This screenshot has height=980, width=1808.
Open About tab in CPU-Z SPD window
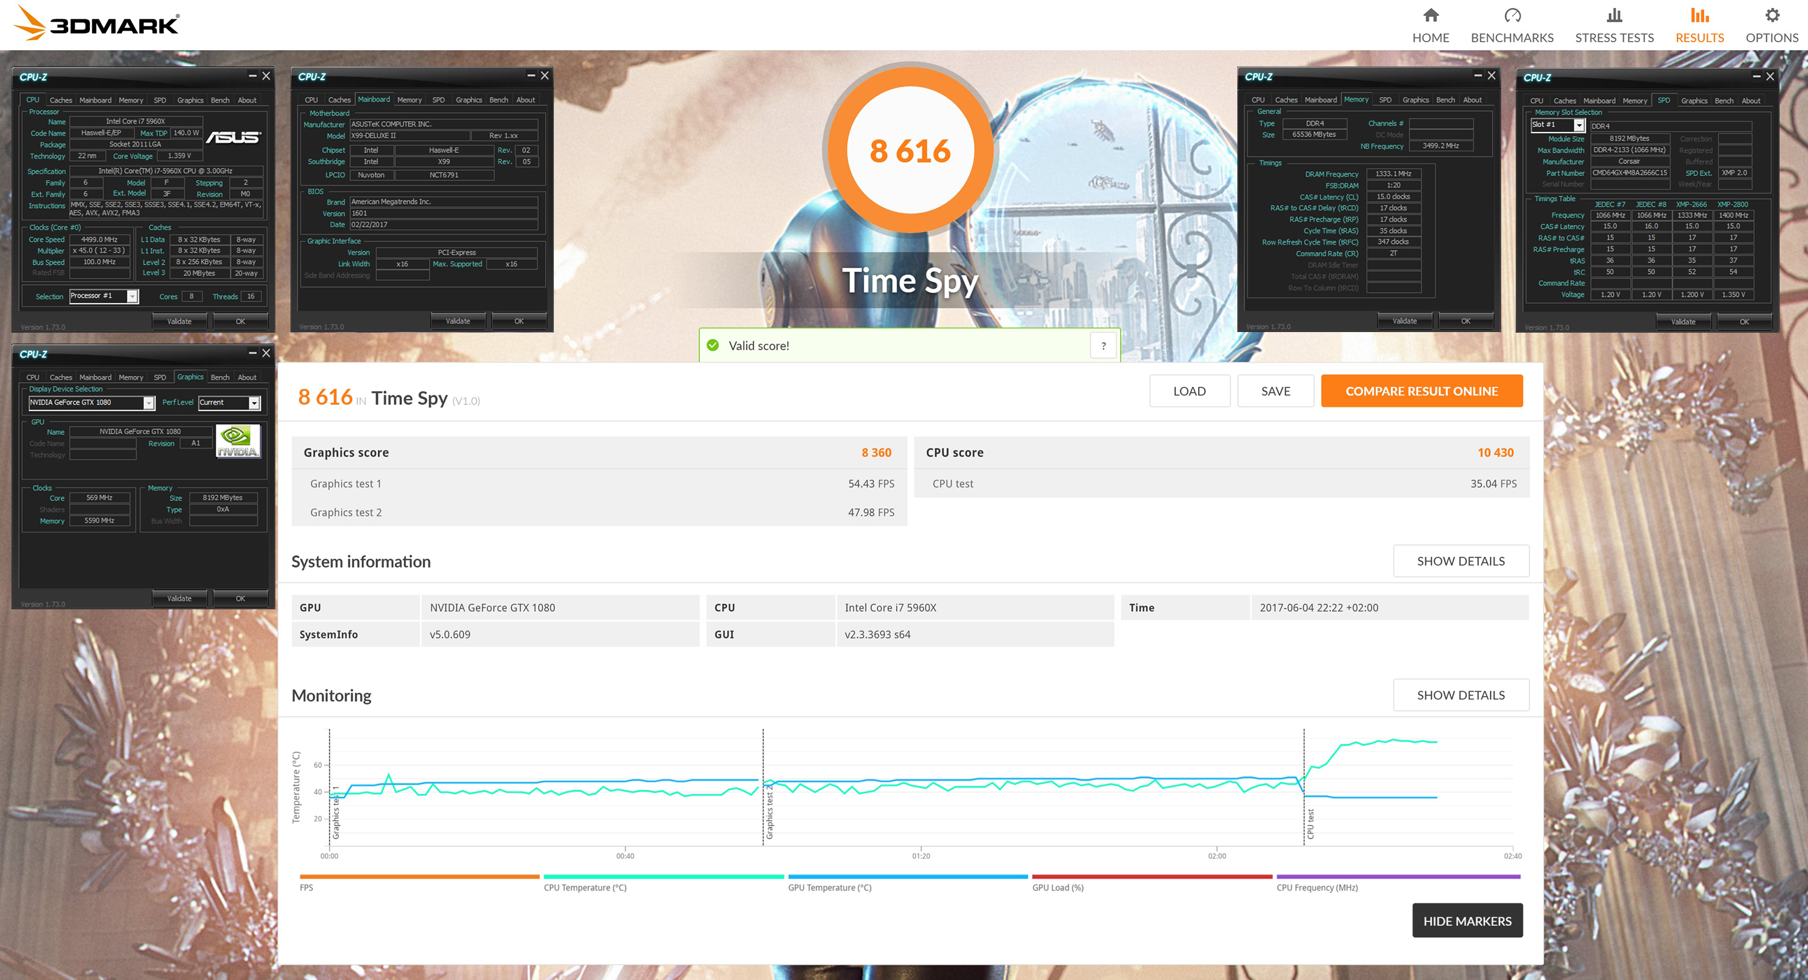point(1751,101)
